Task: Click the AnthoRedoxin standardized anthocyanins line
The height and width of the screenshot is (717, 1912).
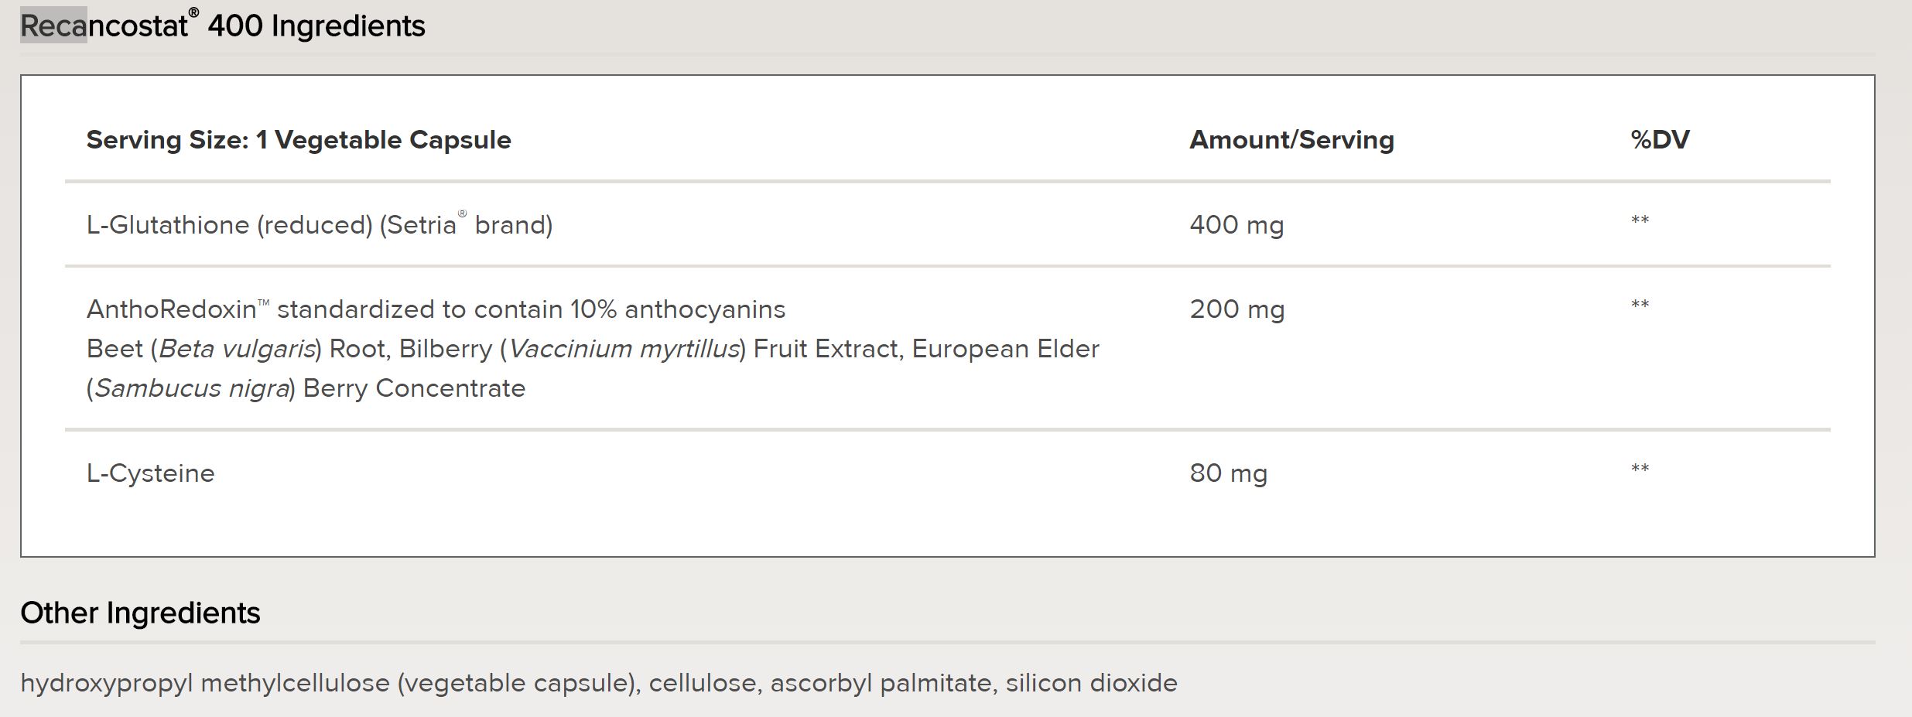Action: pos(436,309)
